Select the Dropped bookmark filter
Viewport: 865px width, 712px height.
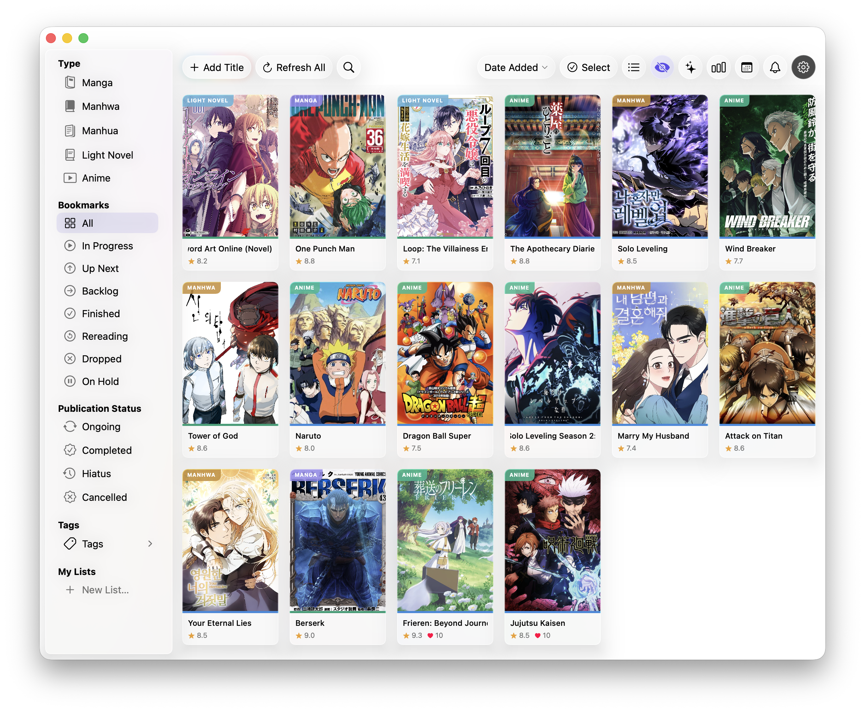tap(101, 358)
